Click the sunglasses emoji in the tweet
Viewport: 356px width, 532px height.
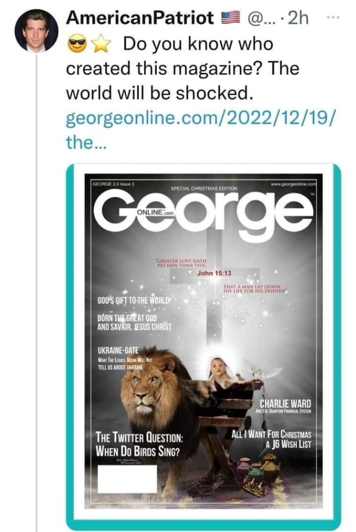(x=77, y=45)
